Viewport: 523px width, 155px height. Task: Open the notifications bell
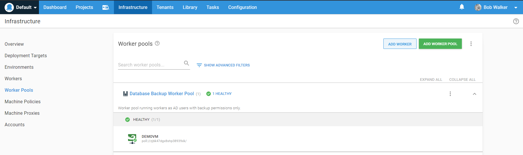pos(462,7)
